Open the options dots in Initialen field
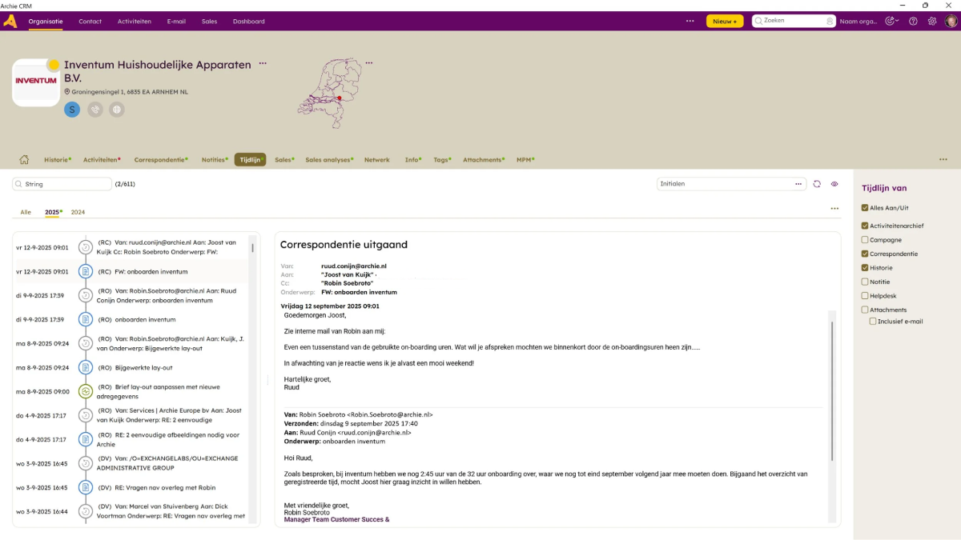This screenshot has height=540, width=961. tap(798, 184)
